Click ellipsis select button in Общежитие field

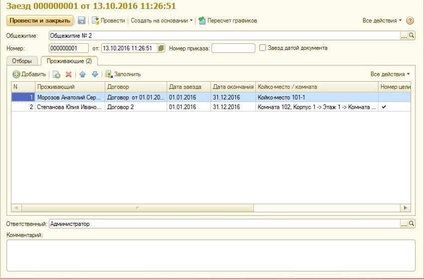click(x=404, y=35)
